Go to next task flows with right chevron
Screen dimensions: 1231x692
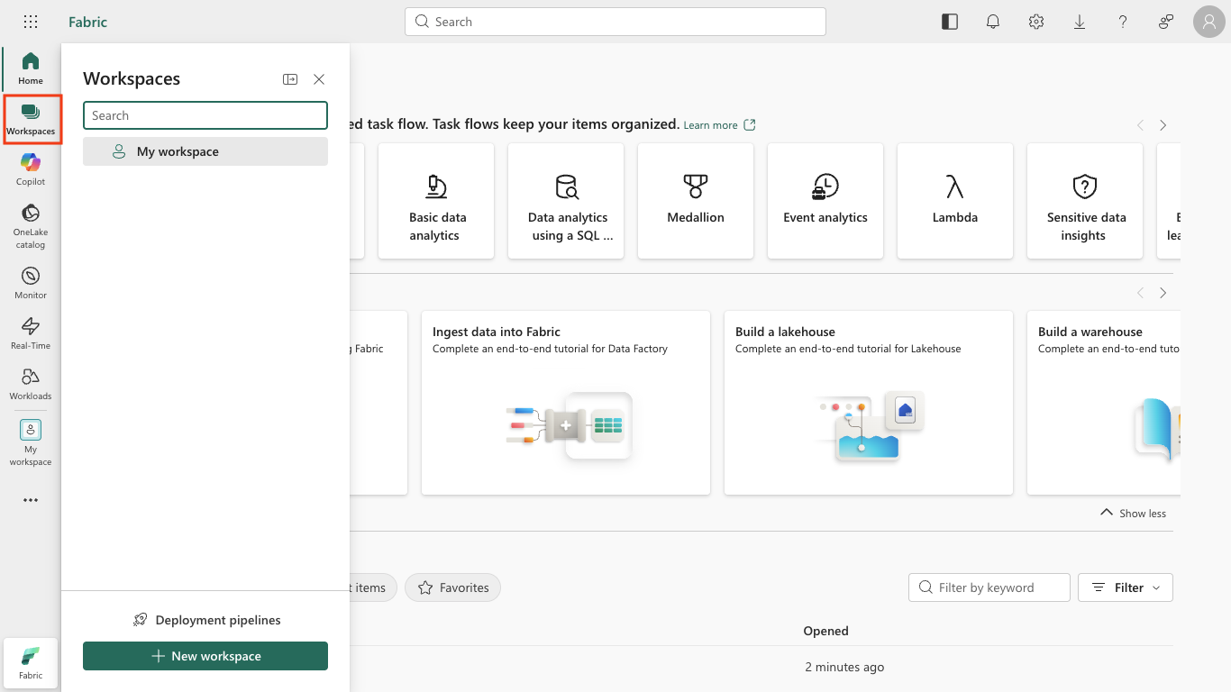pos(1163,125)
